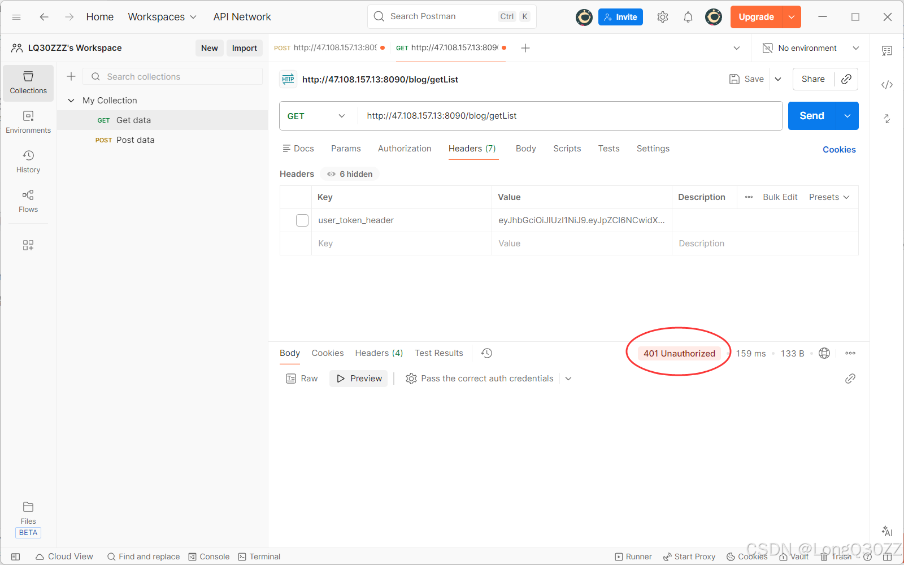Screen dimensions: 904x565
Task: Open headers table more options ellipsis
Action: pyautogui.click(x=749, y=197)
